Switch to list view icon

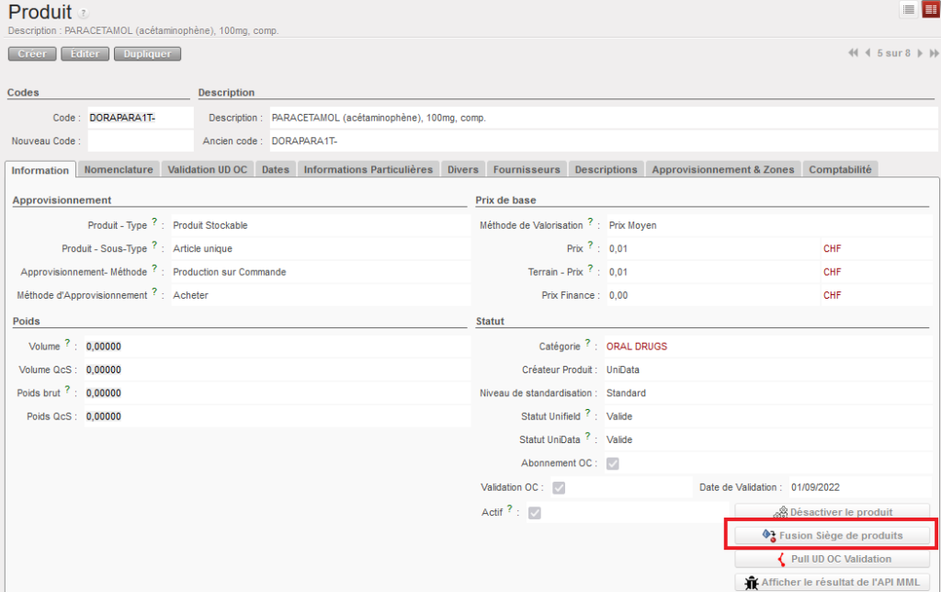(908, 9)
